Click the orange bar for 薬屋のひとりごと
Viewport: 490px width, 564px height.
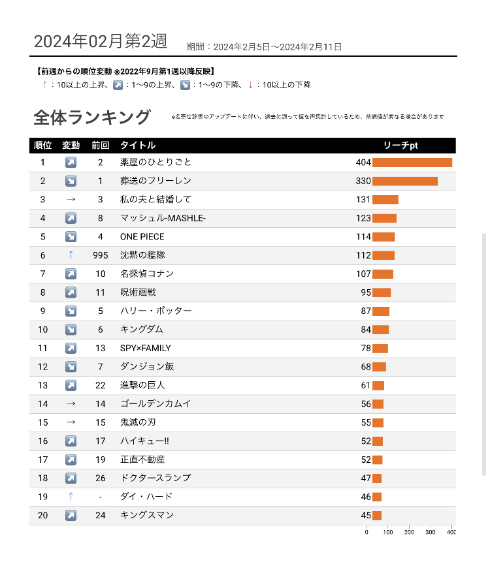pos(412,163)
